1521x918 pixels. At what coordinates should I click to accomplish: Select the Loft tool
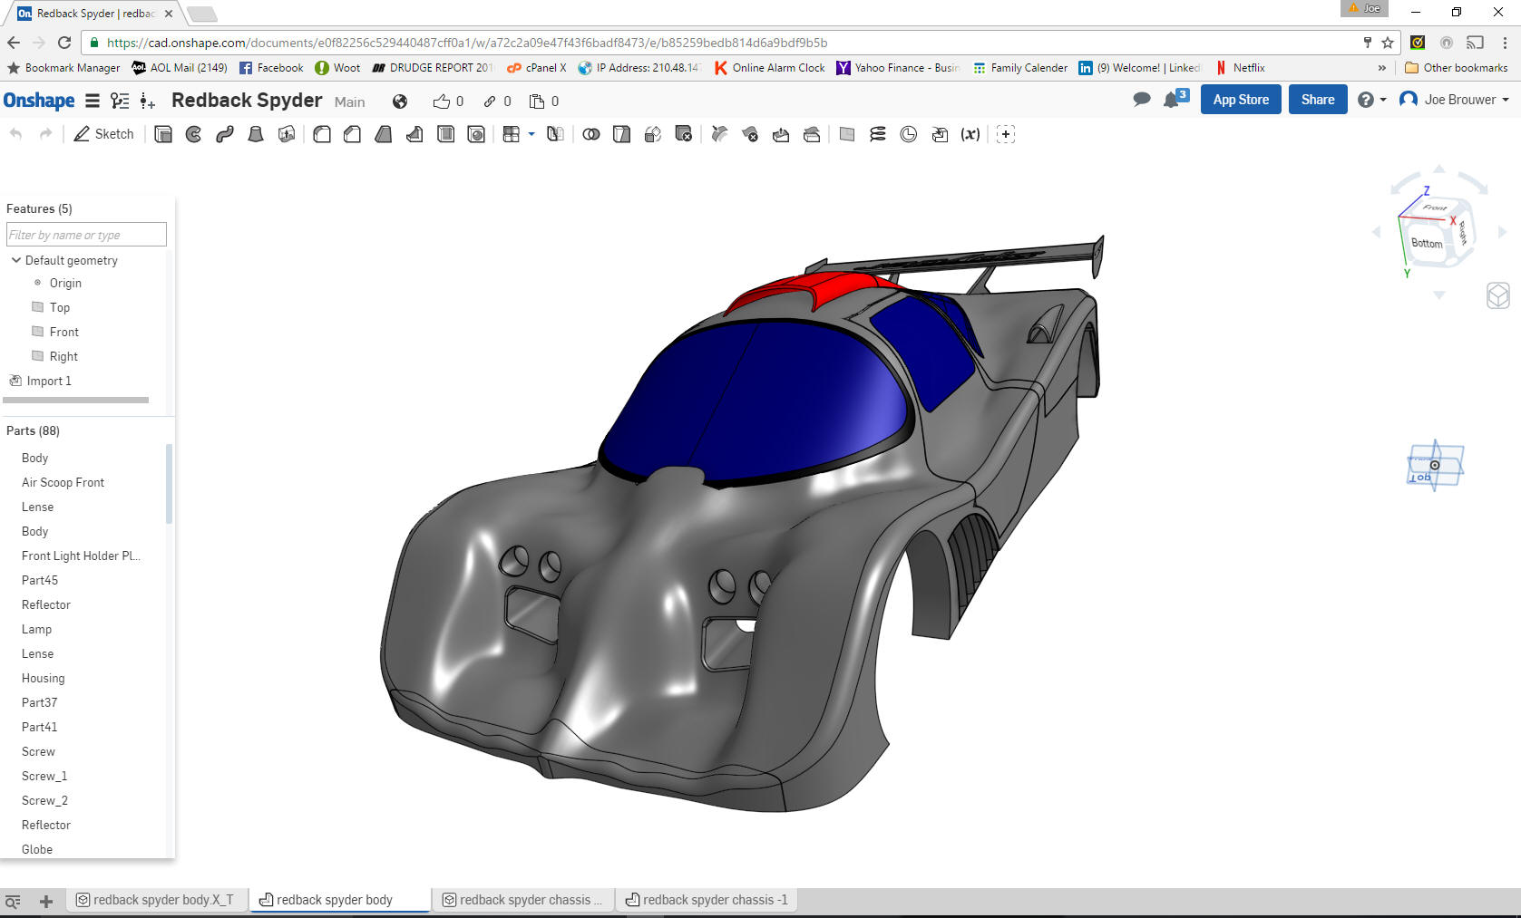click(x=256, y=134)
